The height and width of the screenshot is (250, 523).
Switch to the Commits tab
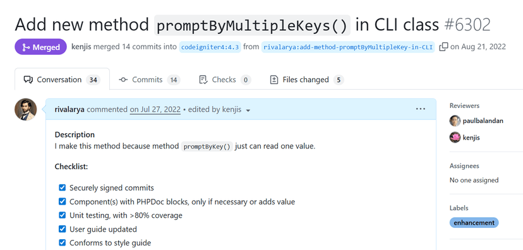[x=150, y=80]
